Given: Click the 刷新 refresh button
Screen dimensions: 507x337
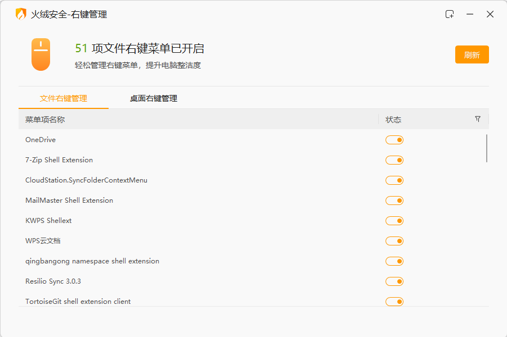Looking at the screenshot, I should tap(472, 54).
